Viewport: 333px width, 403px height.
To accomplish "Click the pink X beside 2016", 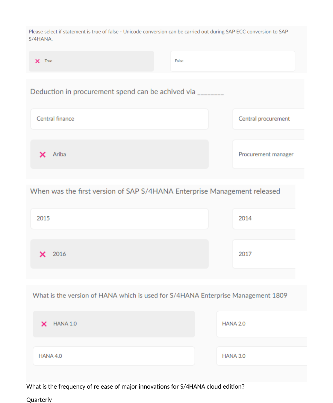I will coord(43,254).
